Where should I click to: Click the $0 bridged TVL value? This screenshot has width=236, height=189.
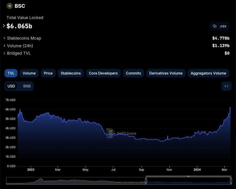(x=227, y=53)
